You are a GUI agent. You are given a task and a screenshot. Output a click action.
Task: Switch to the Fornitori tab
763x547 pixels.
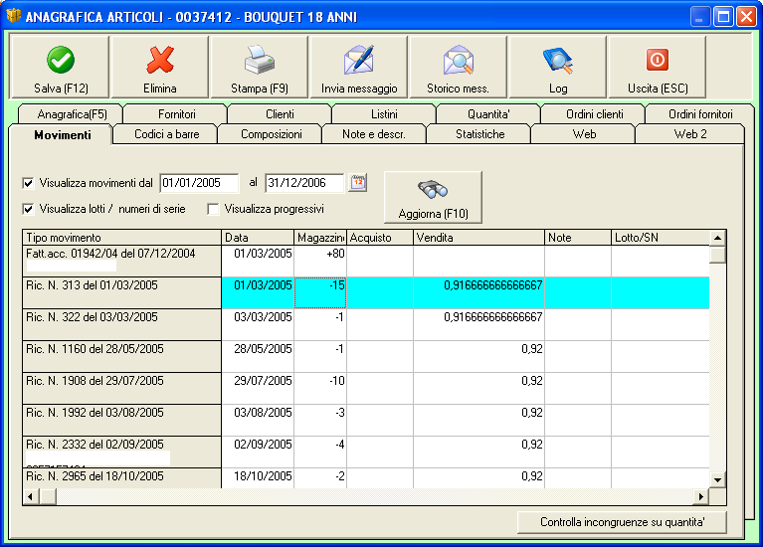[x=177, y=114]
